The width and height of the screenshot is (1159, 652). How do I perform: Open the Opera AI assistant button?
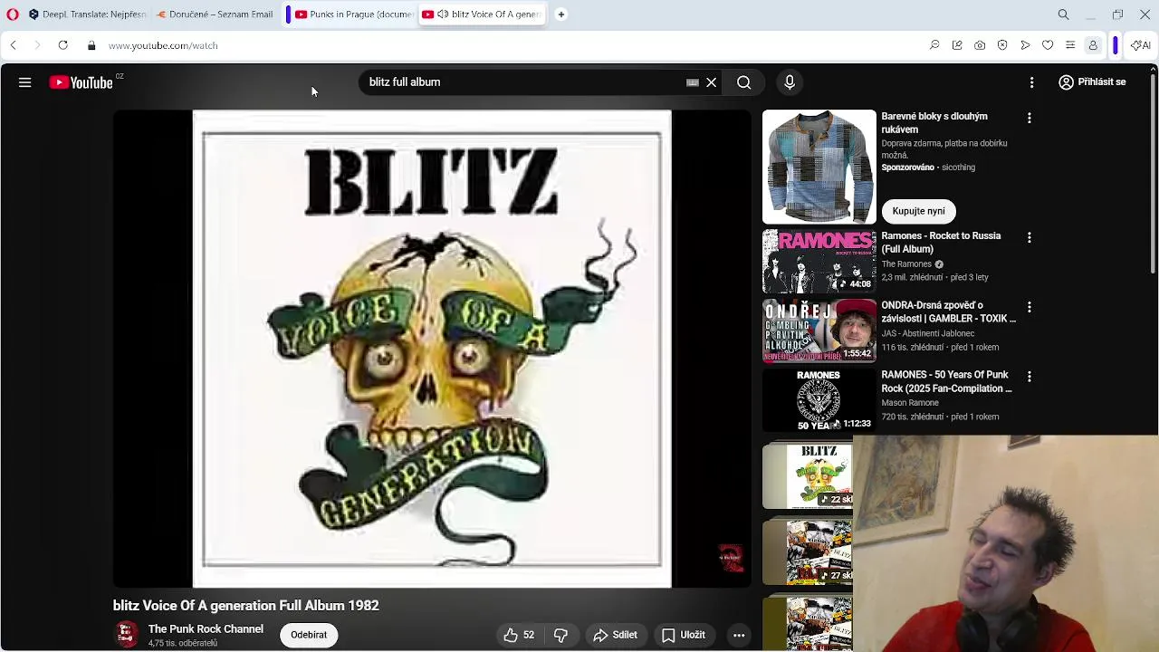pos(1139,45)
